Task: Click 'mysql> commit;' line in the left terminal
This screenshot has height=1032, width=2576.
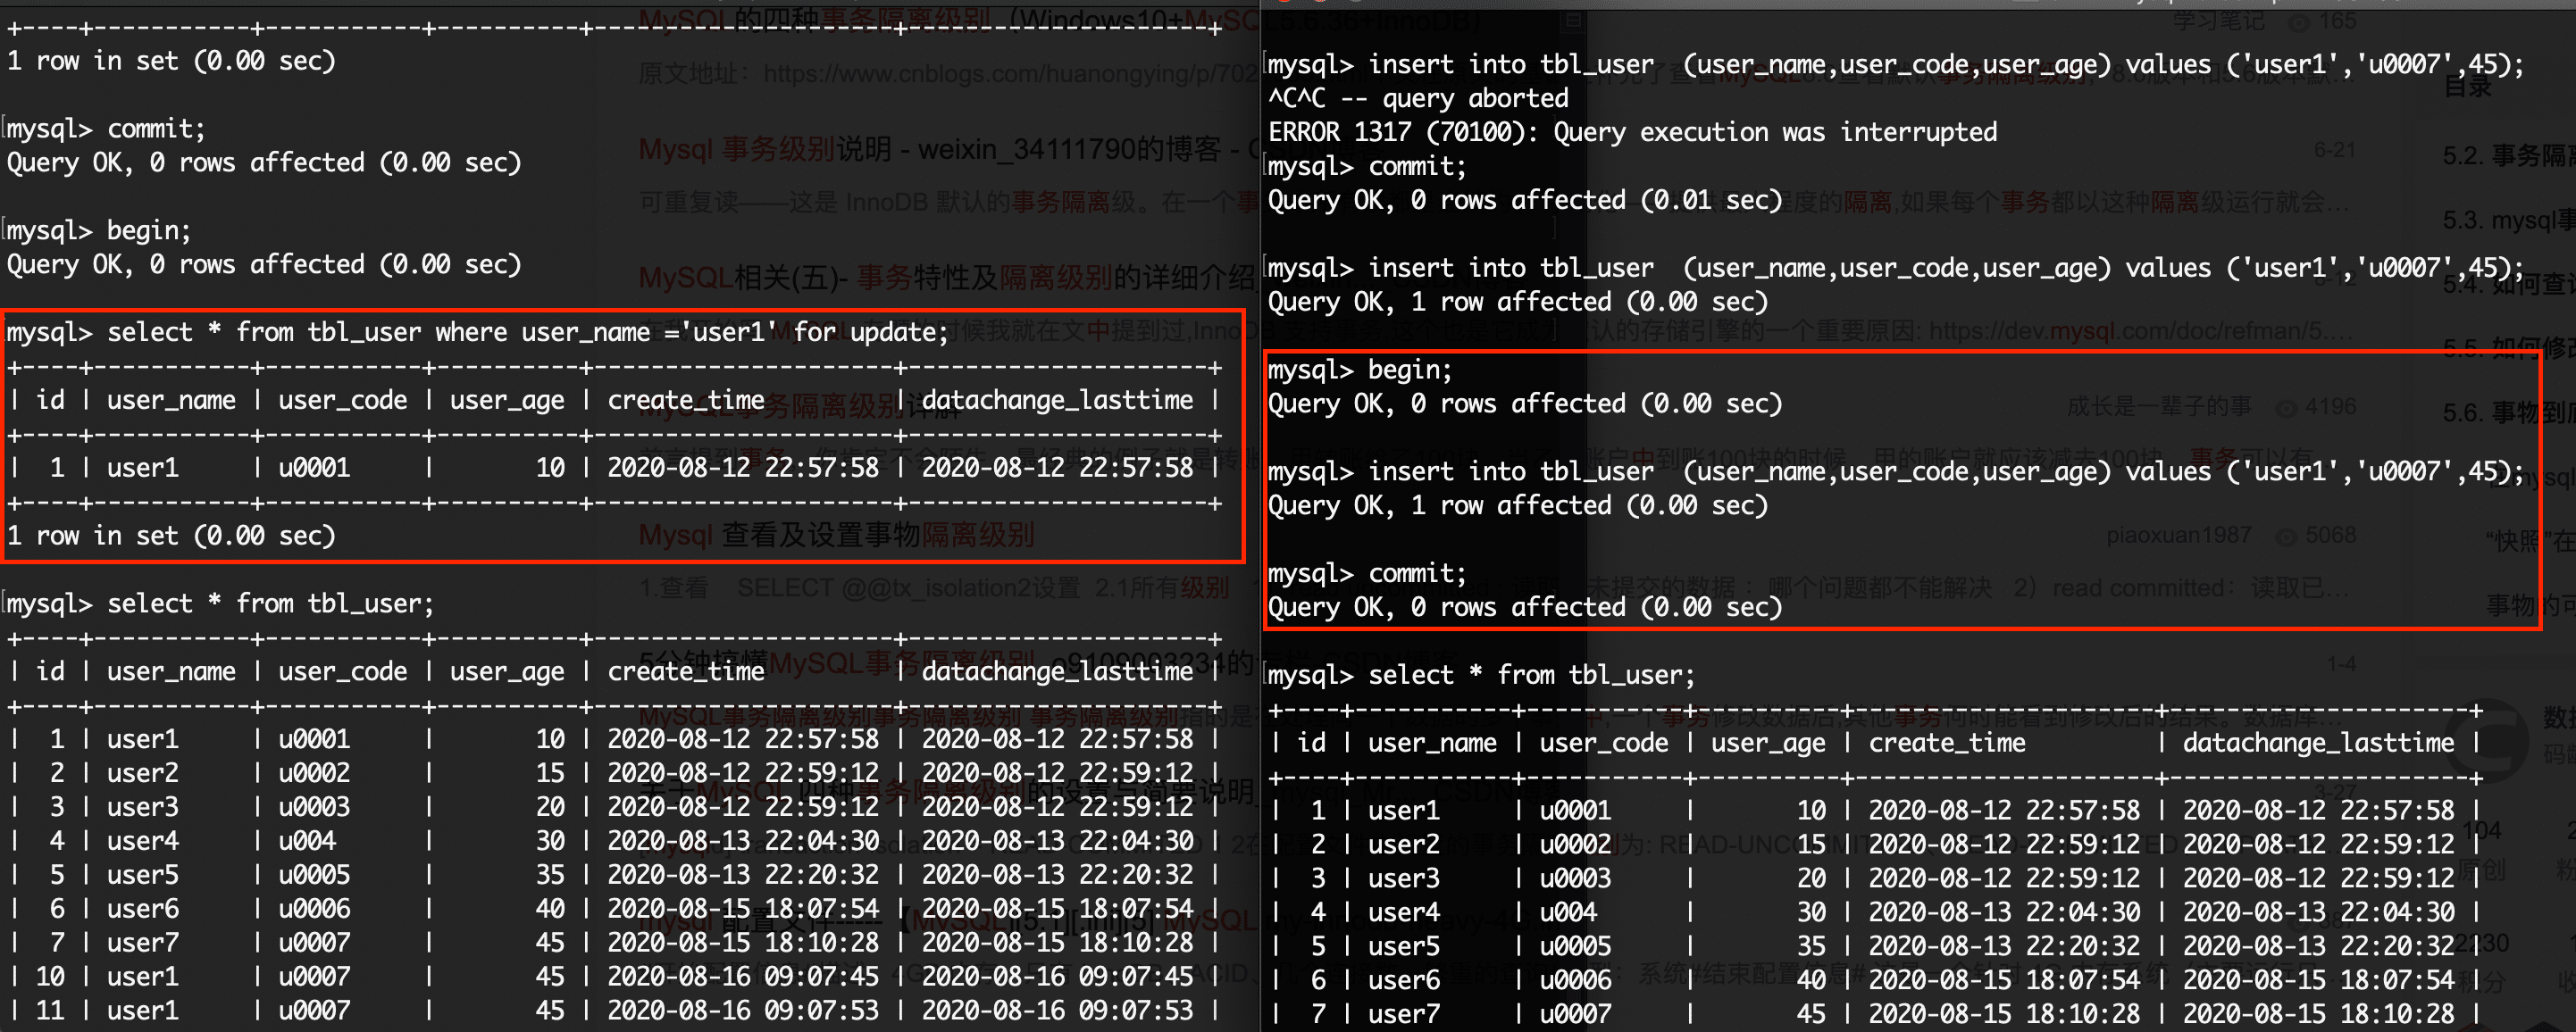Action: click(107, 129)
